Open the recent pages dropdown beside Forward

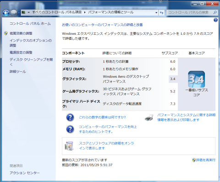19,13
